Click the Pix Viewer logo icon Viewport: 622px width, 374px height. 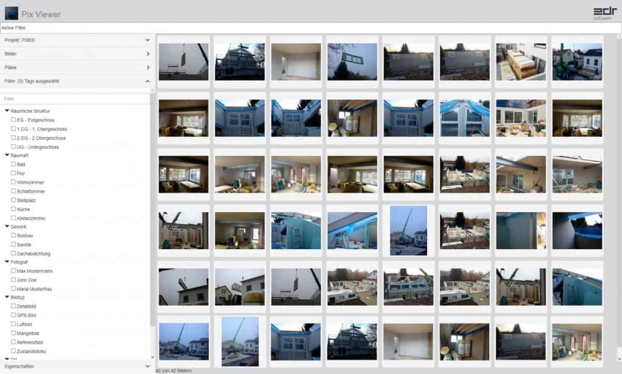pos(12,13)
